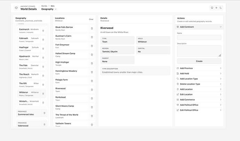The width and height of the screenshot is (240, 141).
Task: Expand the Add Hold section
Action: tap(199, 73)
